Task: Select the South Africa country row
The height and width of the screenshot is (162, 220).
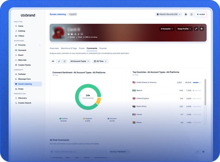Action: pyautogui.click(x=167, y=106)
